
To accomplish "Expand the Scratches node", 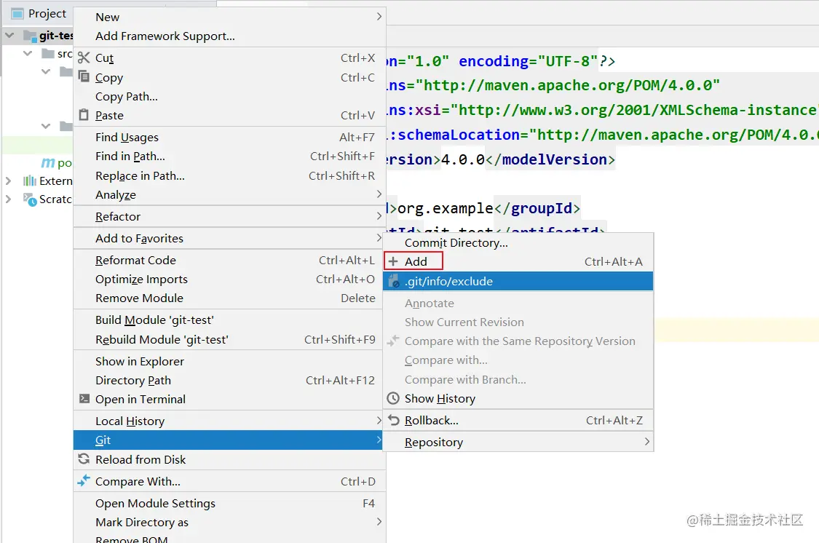I will tap(8, 199).
